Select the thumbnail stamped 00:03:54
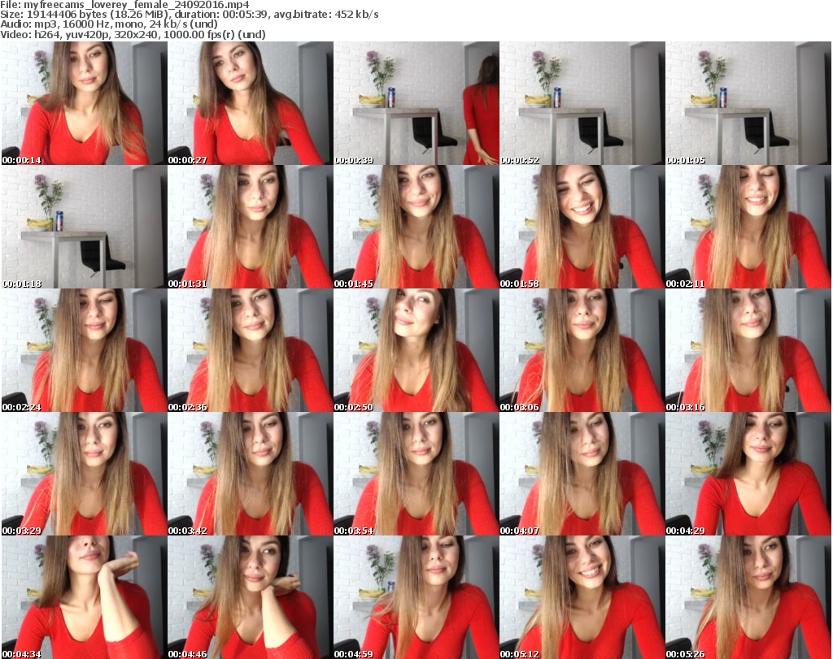The height and width of the screenshot is (659, 833). tap(416, 474)
